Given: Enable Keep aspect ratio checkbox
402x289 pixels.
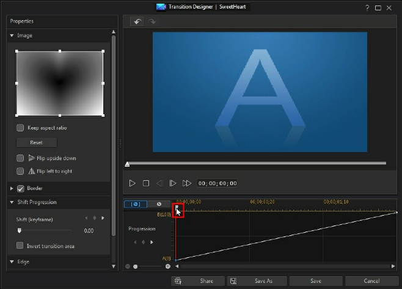Looking at the screenshot, I should pyautogui.click(x=20, y=128).
